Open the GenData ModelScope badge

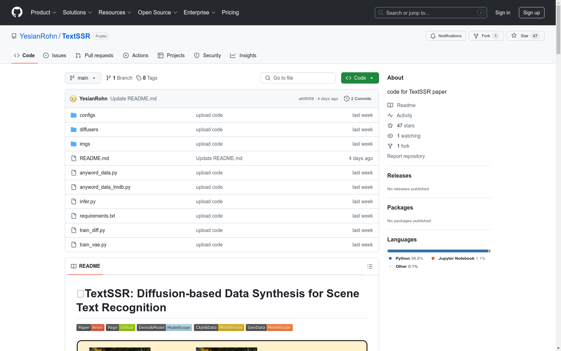(x=269, y=327)
